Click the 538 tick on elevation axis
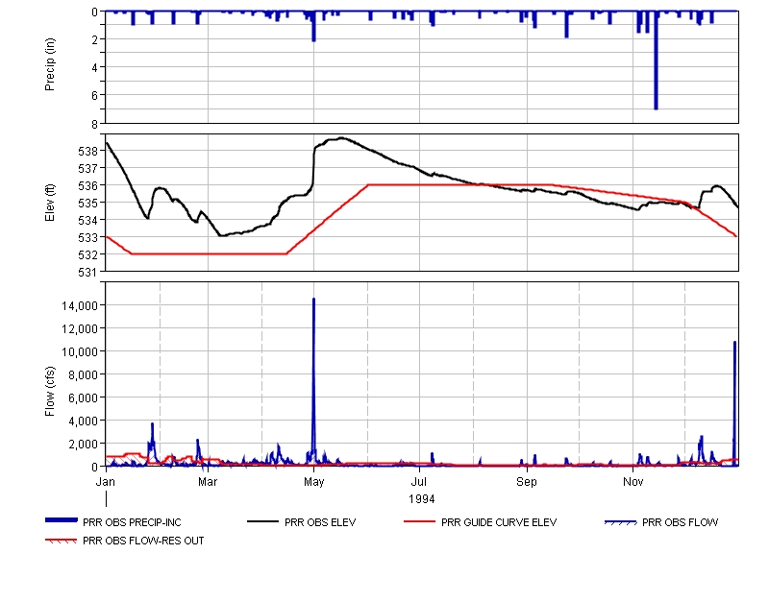The height and width of the screenshot is (602, 769). point(87,151)
